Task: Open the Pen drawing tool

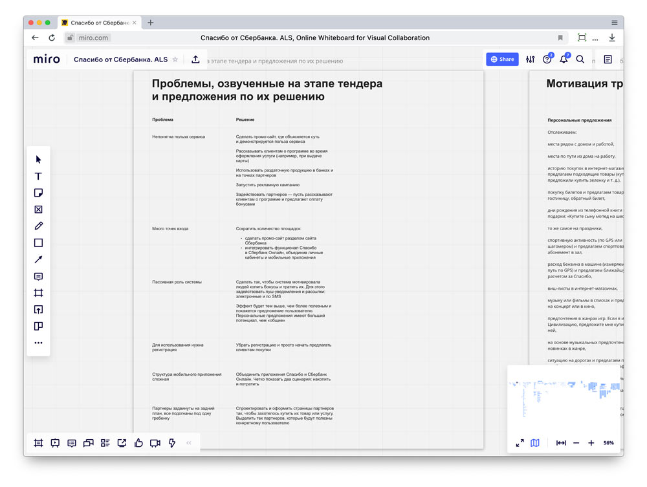Action: pos(38,226)
